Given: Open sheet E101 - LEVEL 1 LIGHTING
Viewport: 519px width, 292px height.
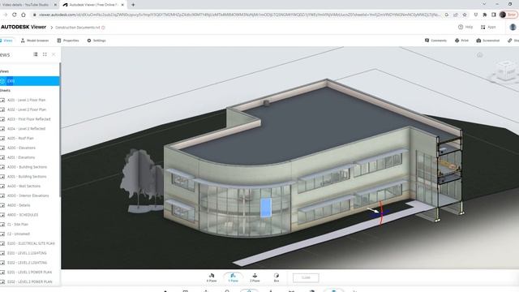Looking at the screenshot, I should coord(27,253).
